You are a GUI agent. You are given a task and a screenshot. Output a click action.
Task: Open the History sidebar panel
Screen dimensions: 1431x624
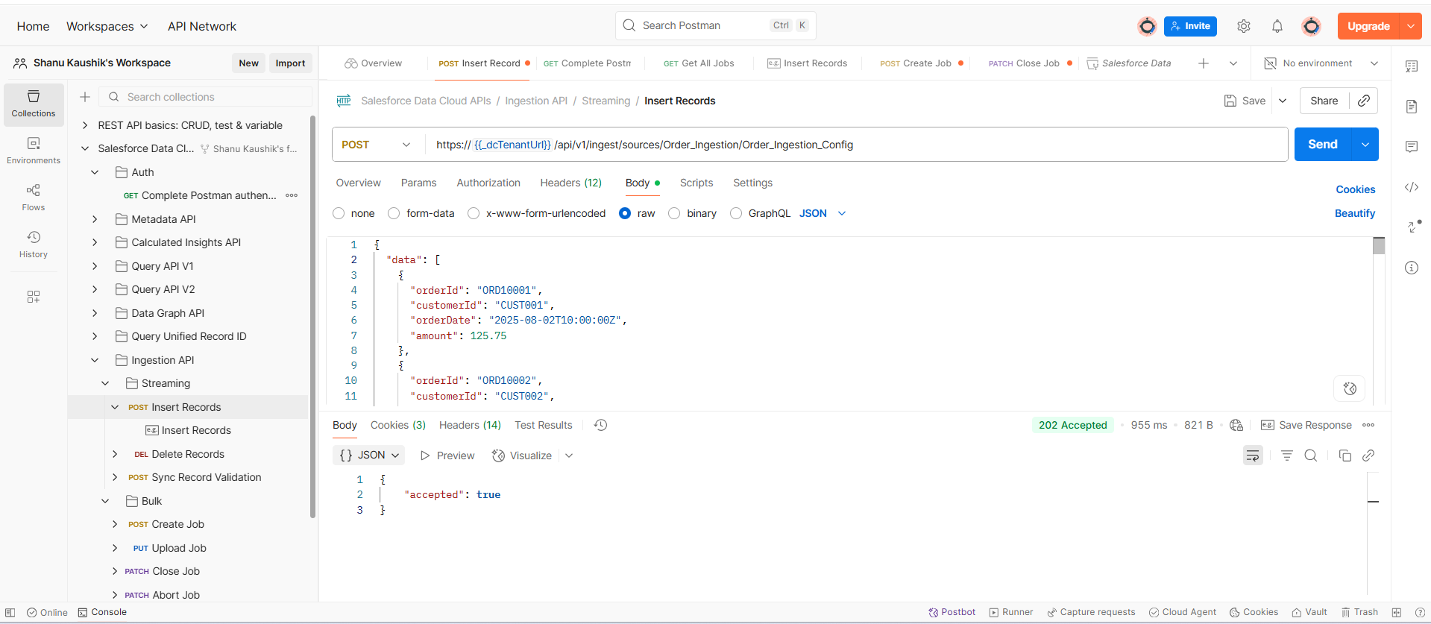tap(33, 244)
